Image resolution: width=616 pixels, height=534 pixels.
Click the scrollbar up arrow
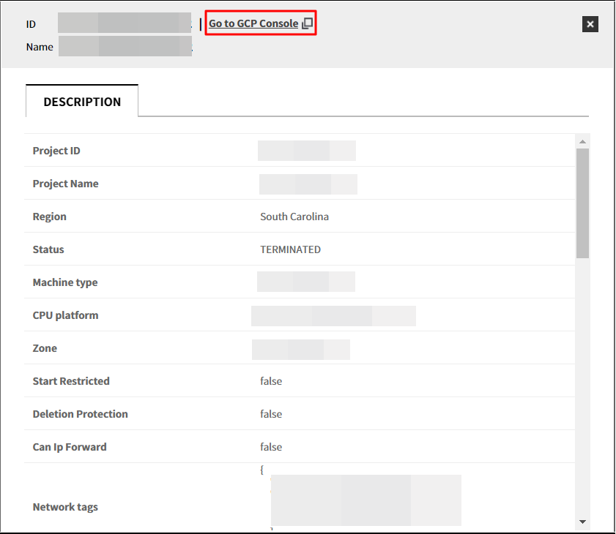point(582,141)
